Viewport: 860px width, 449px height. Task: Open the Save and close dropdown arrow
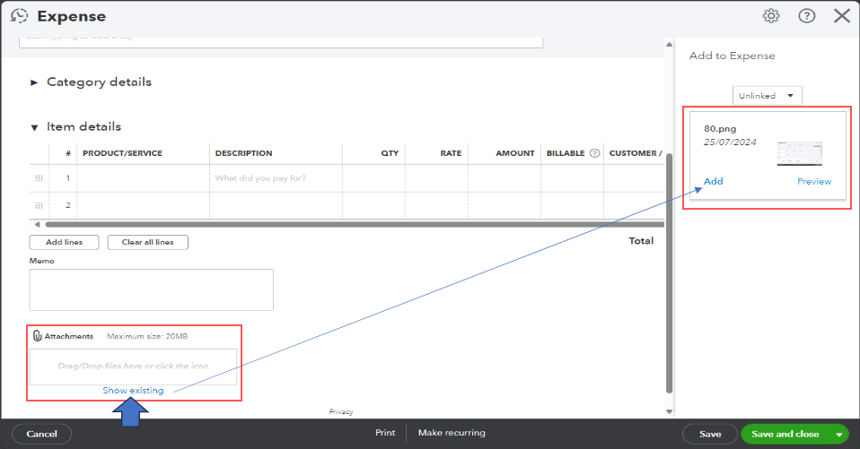(x=838, y=435)
